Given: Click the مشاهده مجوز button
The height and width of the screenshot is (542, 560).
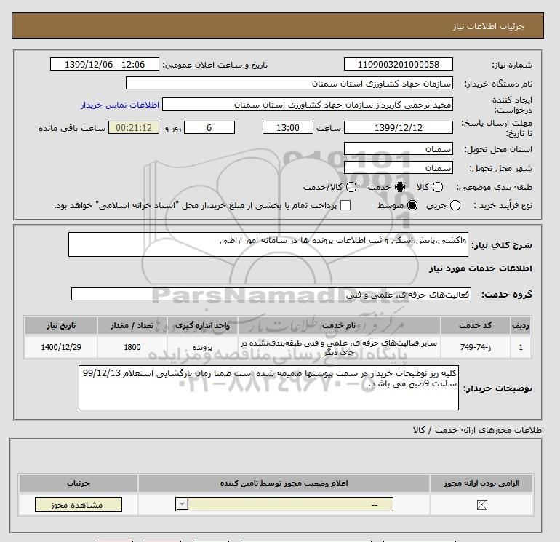Looking at the screenshot, I should point(79,504).
